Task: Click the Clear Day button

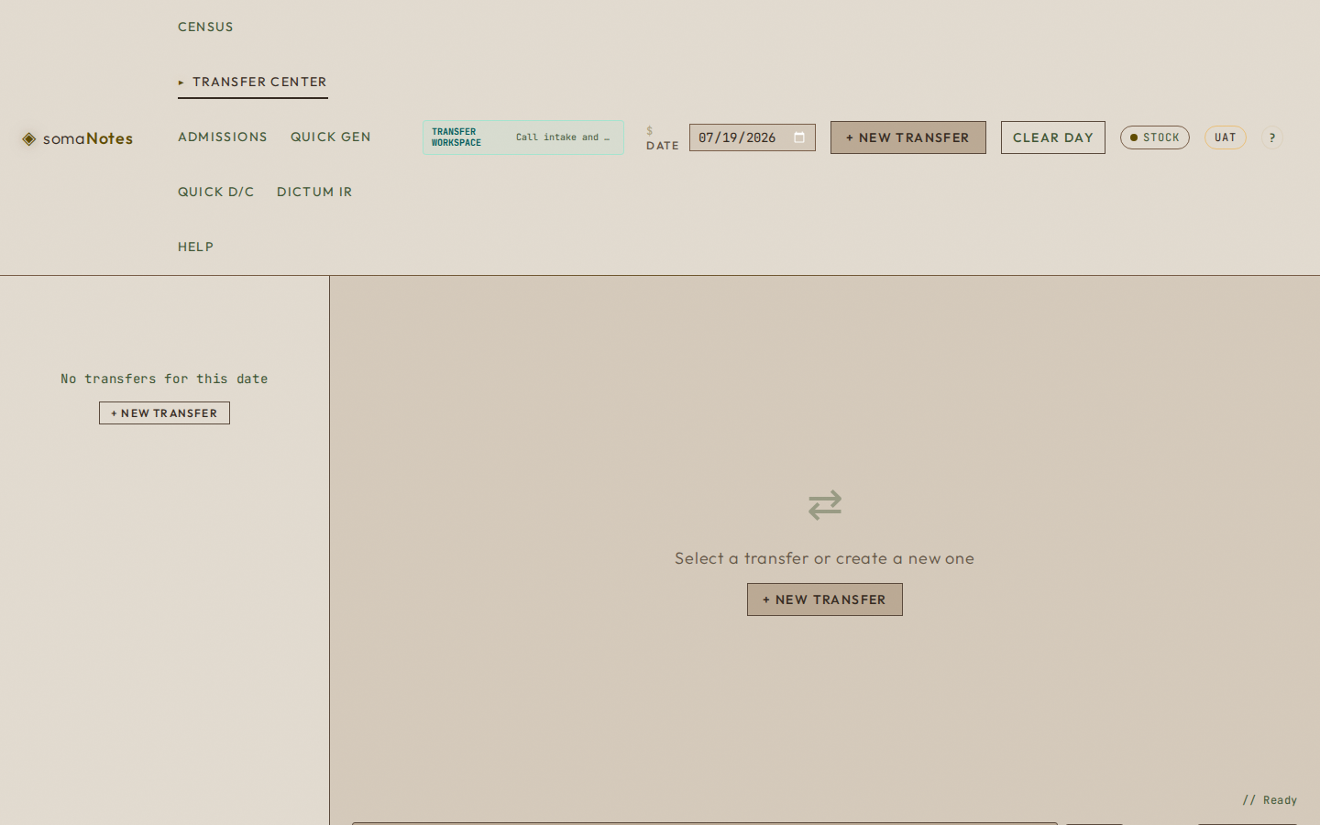Action: click(x=1053, y=137)
